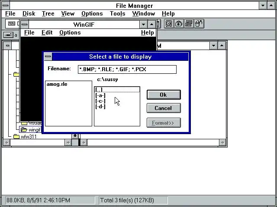277x207 pixels.
Task: Open the WinGIF Options menu
Action: [70, 33]
